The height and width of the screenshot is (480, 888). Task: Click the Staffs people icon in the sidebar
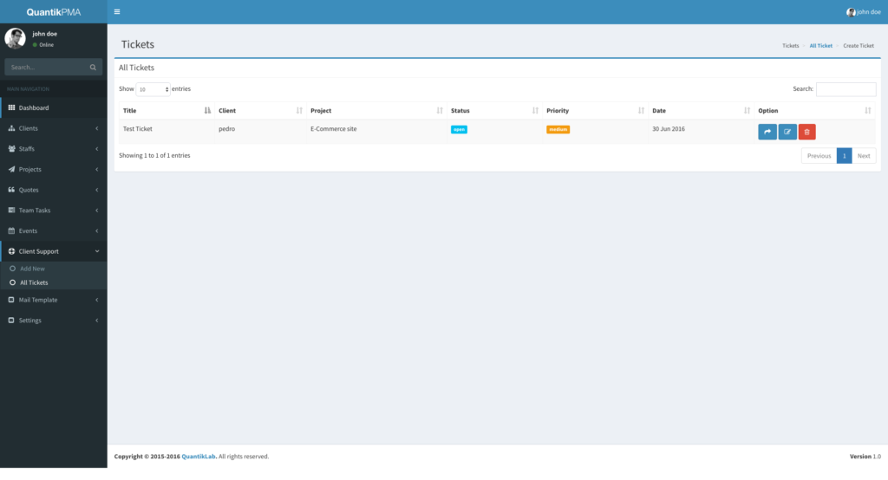point(11,149)
